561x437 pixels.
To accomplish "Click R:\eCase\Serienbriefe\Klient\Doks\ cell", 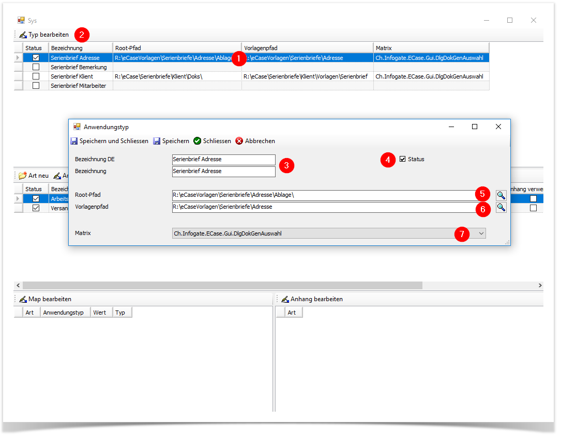I will 177,76.
